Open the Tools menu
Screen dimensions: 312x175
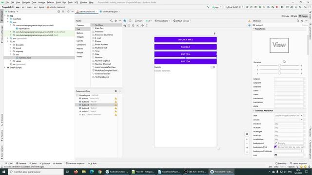(70, 2)
